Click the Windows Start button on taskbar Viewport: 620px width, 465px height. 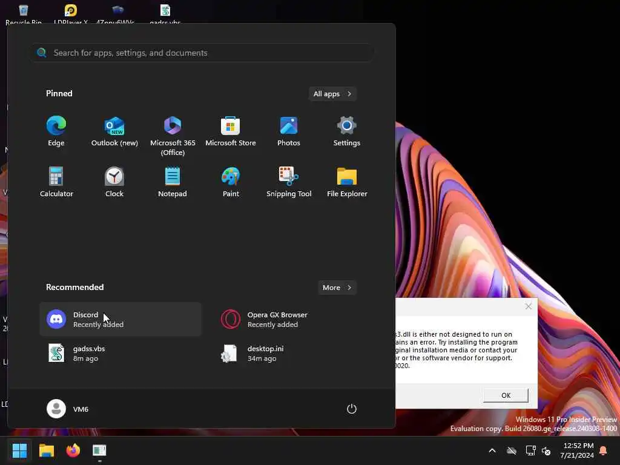[19, 450]
